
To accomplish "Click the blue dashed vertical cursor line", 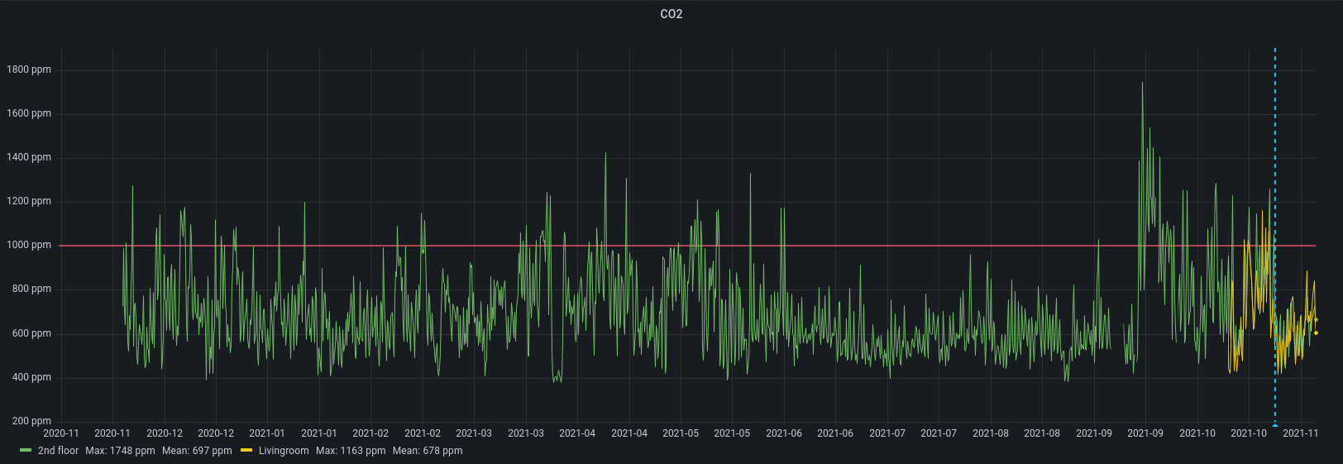I will pyautogui.click(x=1274, y=165).
